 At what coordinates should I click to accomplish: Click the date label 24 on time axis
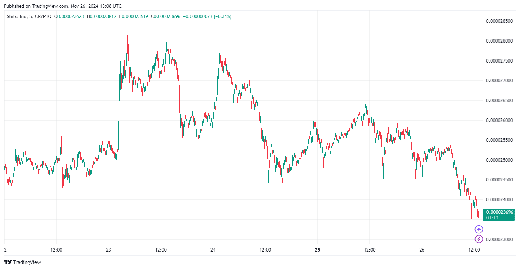point(213,250)
